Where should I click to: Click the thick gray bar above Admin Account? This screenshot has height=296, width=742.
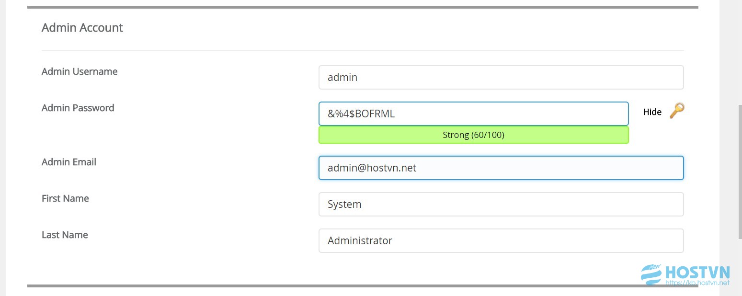coord(363,7)
